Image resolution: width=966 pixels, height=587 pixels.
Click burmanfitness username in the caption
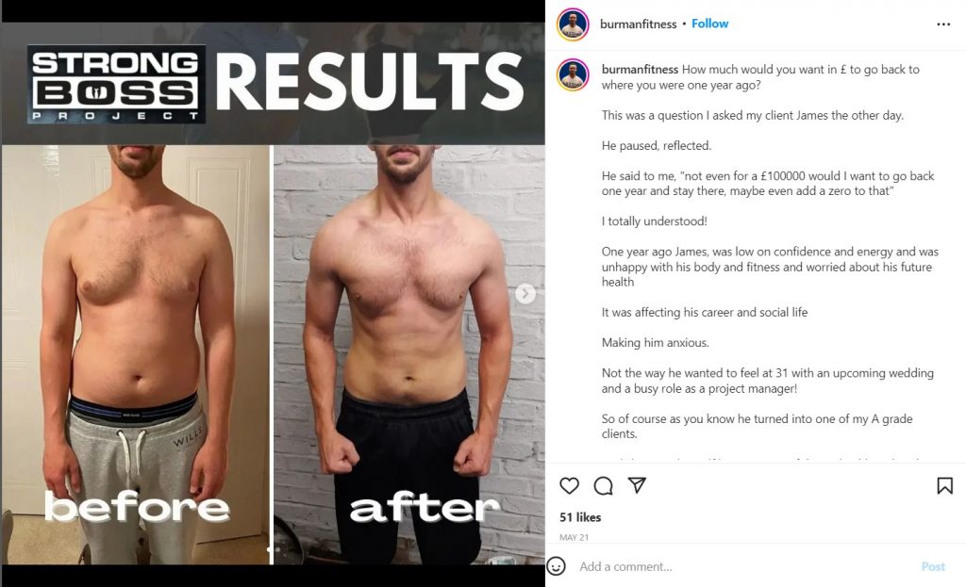pos(640,70)
